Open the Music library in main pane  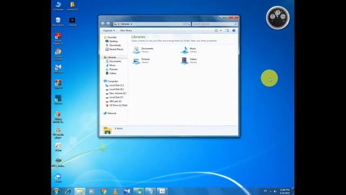pos(189,50)
